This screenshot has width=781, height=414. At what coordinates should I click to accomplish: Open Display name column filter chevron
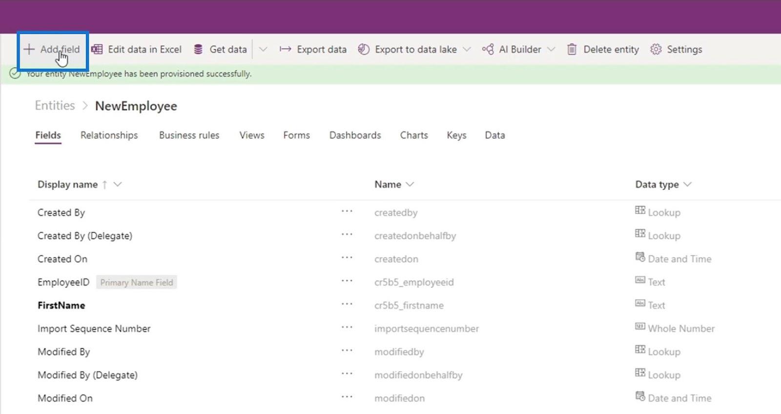118,184
